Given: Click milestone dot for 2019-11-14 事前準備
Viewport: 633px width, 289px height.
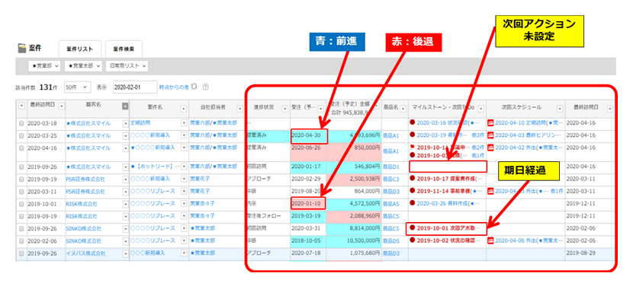Looking at the screenshot, I should pyautogui.click(x=413, y=191).
